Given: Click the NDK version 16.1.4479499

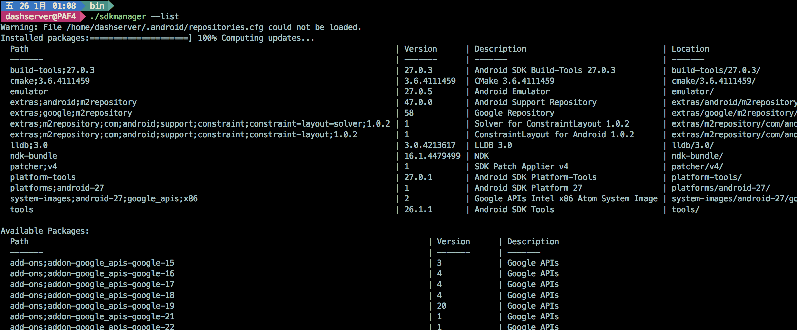Looking at the screenshot, I should pos(432,156).
